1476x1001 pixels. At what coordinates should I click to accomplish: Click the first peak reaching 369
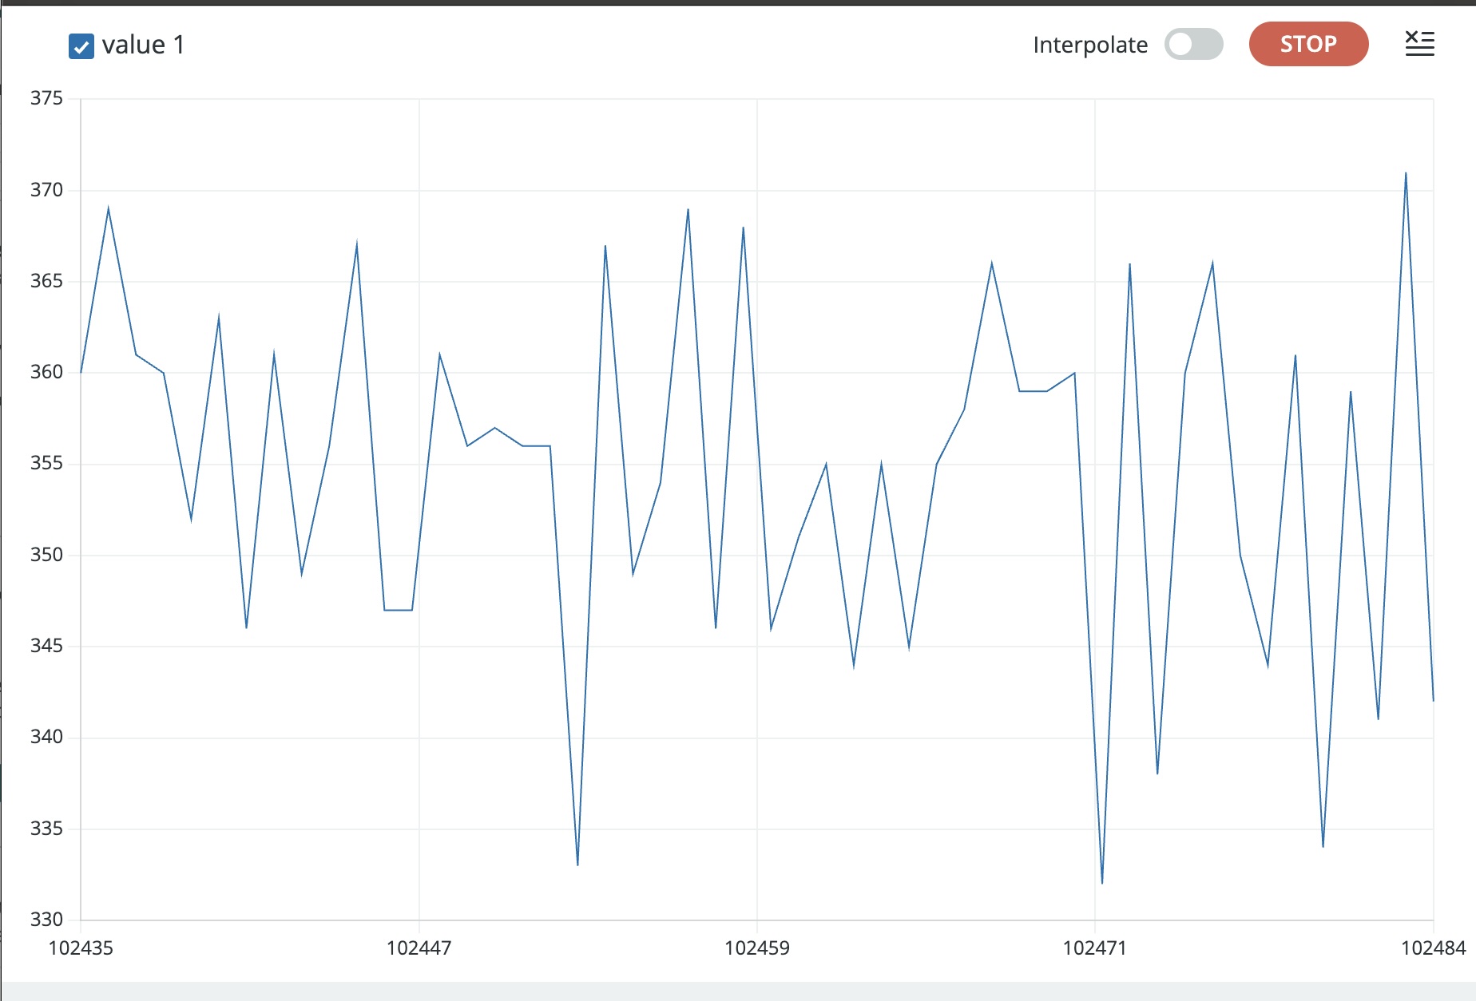(x=109, y=206)
